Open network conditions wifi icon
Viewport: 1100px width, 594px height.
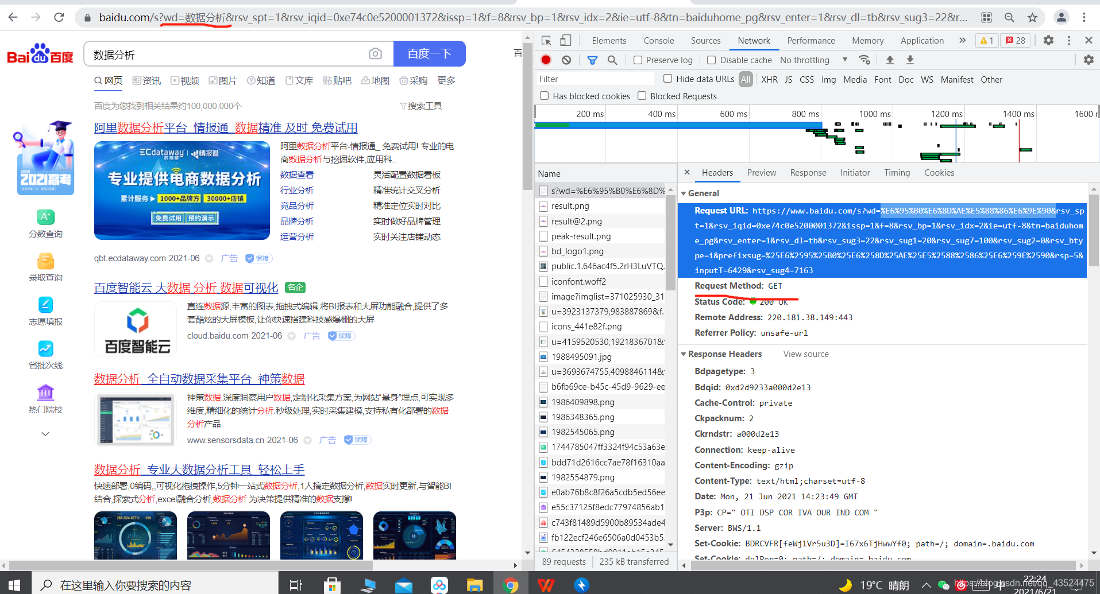(x=864, y=60)
